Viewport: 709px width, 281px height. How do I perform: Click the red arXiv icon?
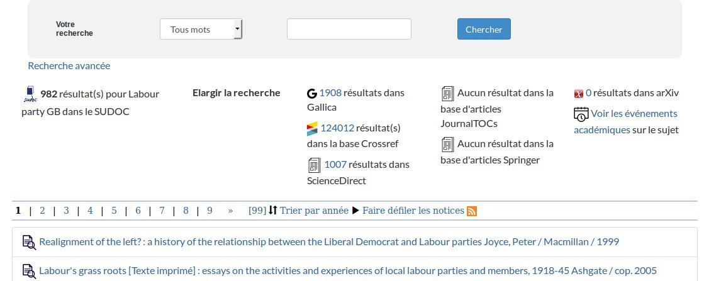point(579,94)
